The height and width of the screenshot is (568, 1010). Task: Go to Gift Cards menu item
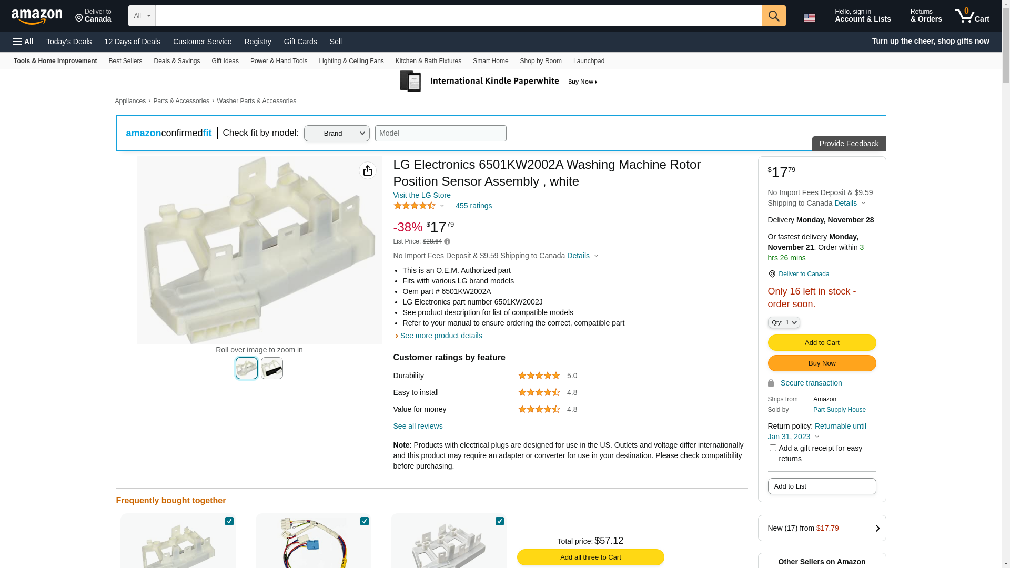300,42
